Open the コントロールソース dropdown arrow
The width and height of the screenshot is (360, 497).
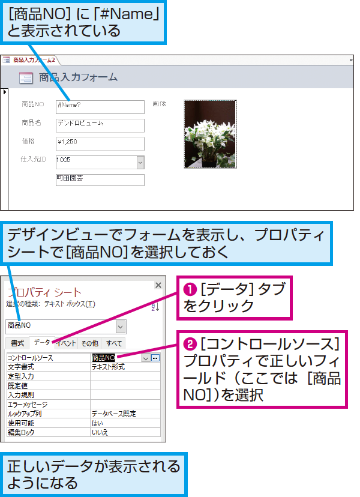(145, 358)
